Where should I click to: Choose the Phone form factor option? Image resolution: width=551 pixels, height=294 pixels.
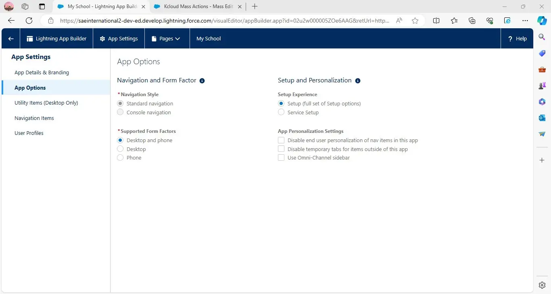tap(120, 157)
